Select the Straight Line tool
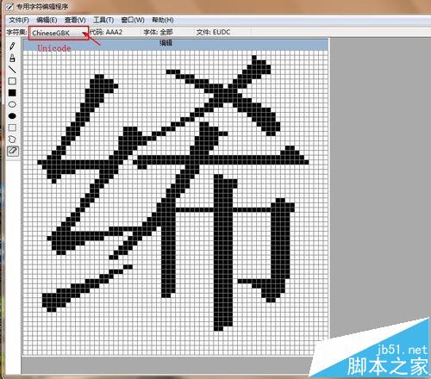431x379 pixels. click(x=12, y=70)
